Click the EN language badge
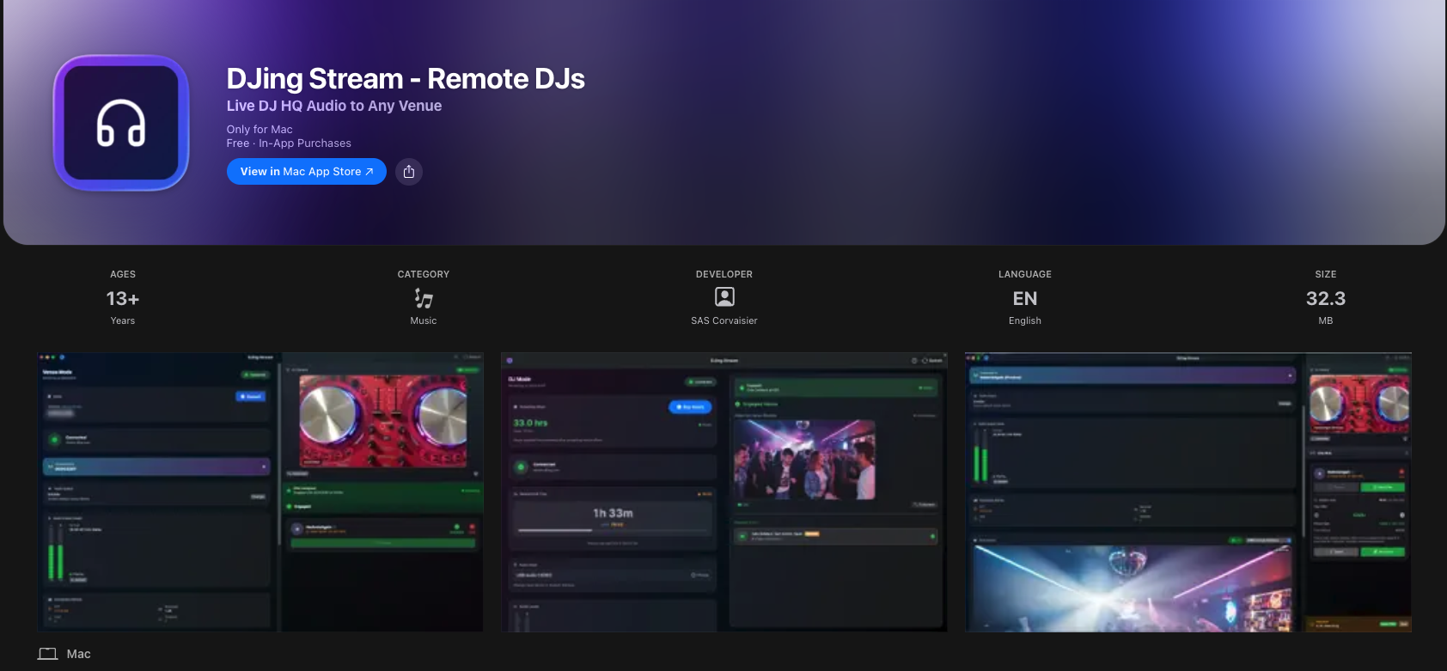1447x671 pixels. (x=1024, y=298)
